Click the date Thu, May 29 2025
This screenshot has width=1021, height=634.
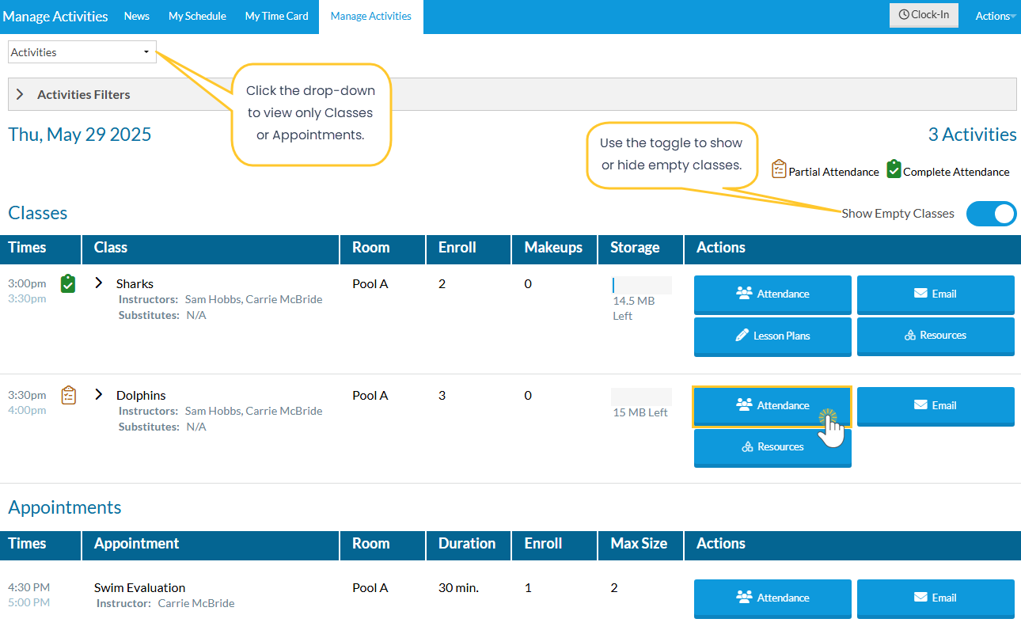[x=79, y=135]
